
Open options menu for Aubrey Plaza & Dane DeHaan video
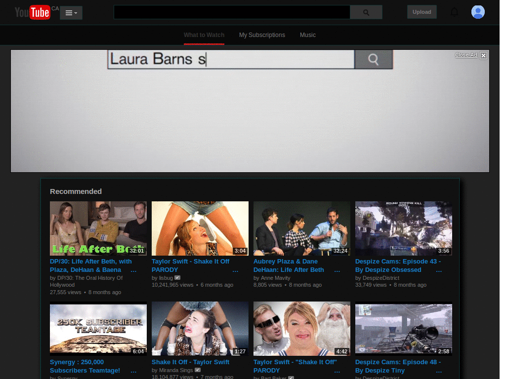pos(337,270)
